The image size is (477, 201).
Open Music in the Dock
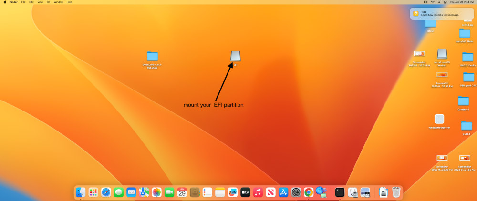tap(258, 192)
